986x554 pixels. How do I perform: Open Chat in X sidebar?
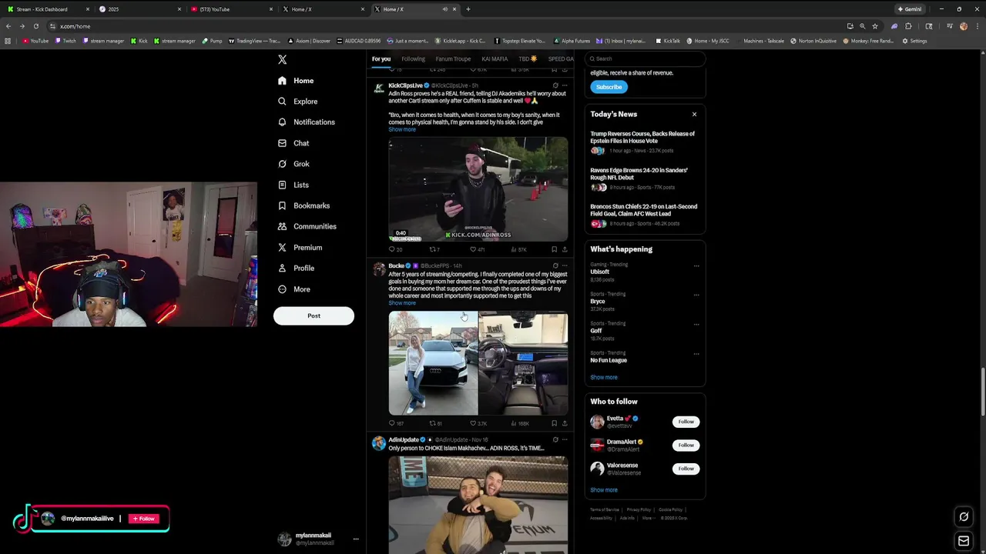(293, 143)
